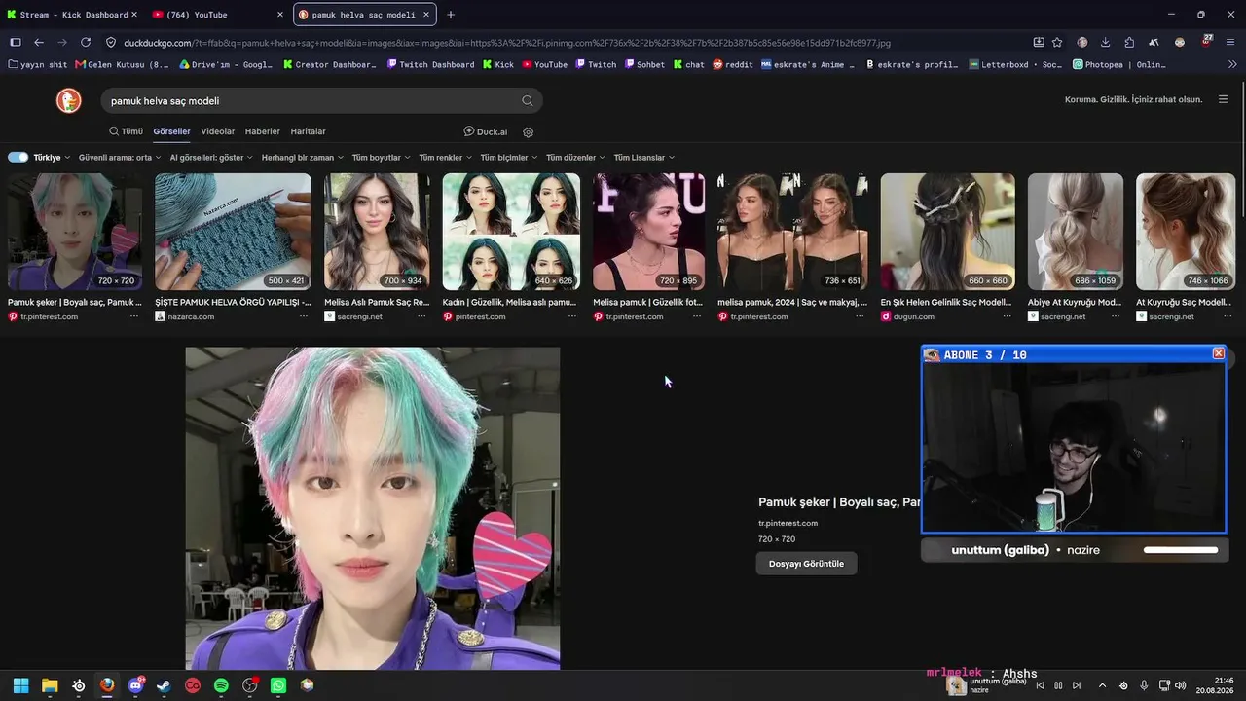Image resolution: width=1246 pixels, height=701 pixels.
Task: Pause the taskbar media player
Action: (1058, 685)
